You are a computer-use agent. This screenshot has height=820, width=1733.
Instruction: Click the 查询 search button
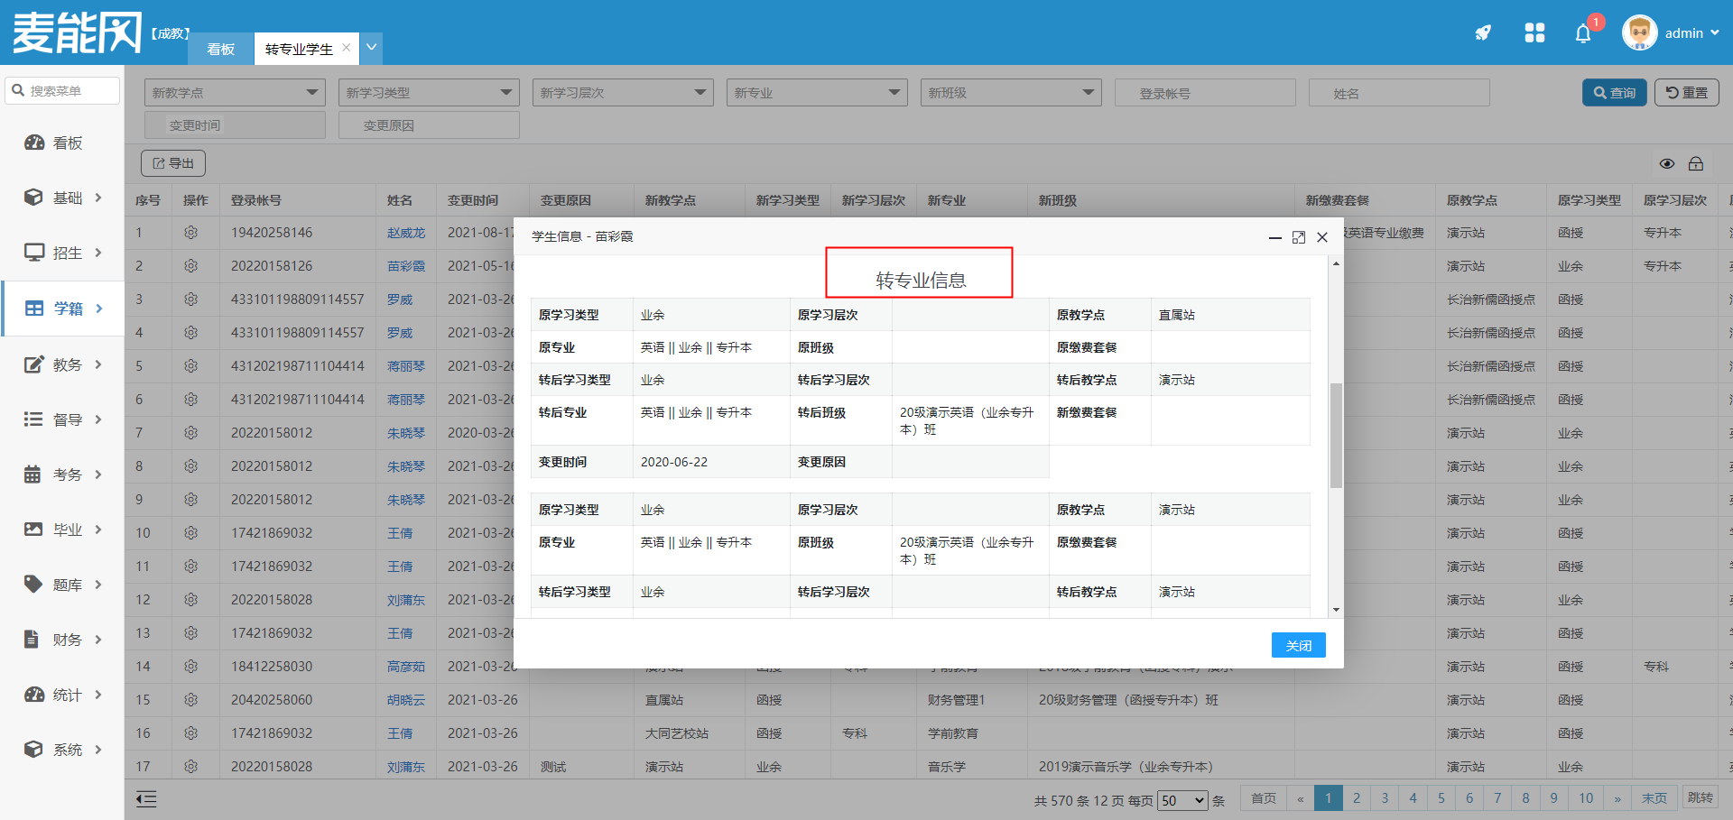click(x=1614, y=93)
